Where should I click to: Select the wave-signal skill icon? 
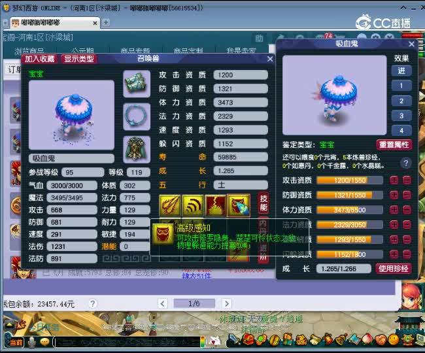point(192,206)
